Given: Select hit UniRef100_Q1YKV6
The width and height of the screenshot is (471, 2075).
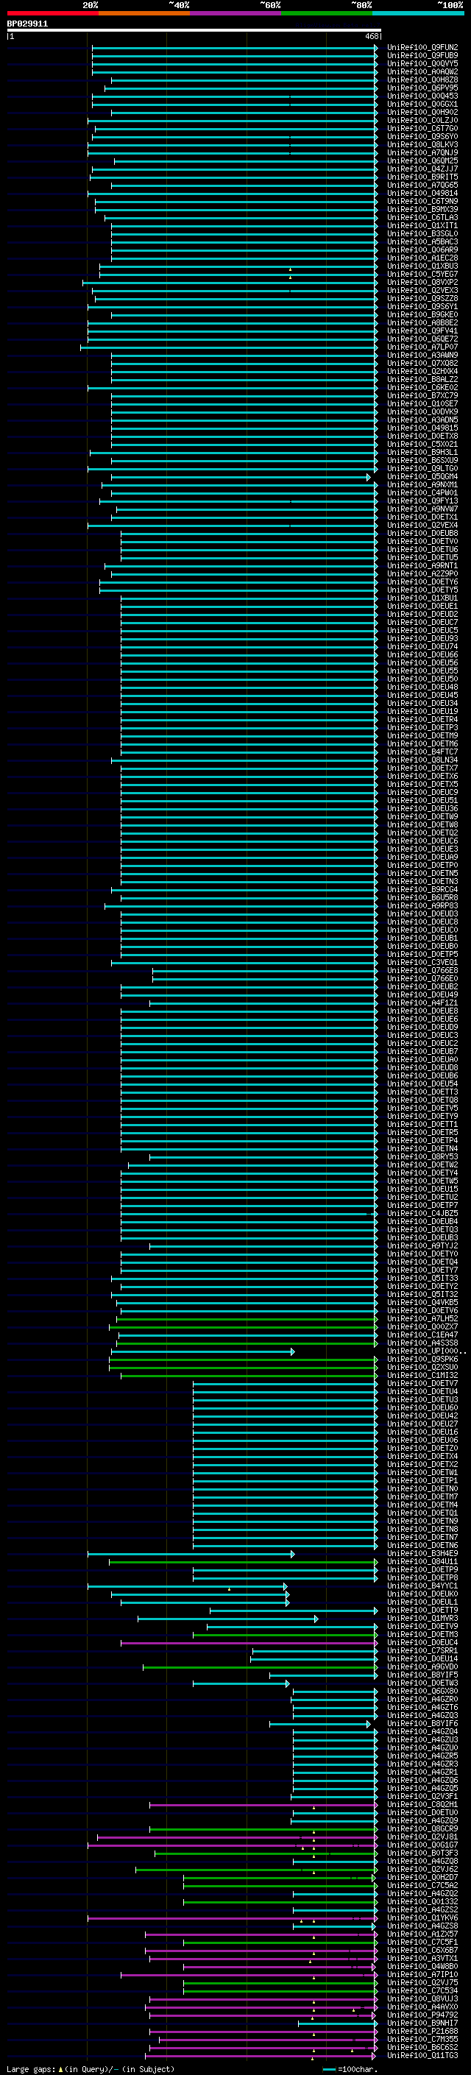Looking at the screenshot, I should [422, 1917].
